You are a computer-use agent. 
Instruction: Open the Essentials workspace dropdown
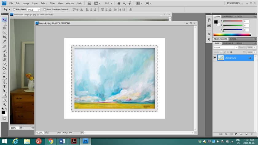[x=235, y=3]
